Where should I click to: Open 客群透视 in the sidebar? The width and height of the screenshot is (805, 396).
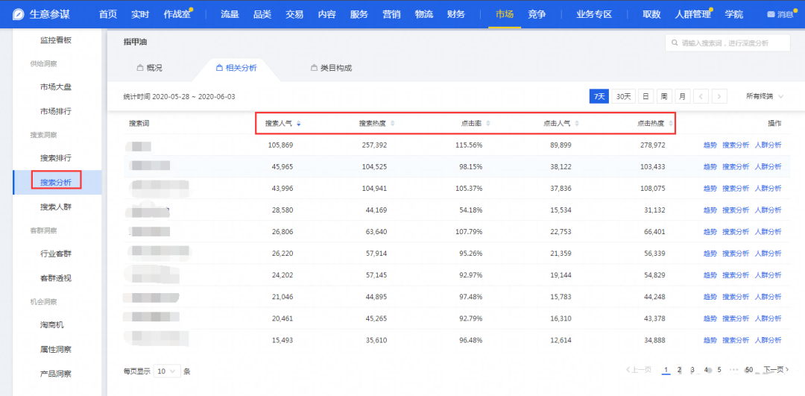pyautogui.click(x=56, y=278)
